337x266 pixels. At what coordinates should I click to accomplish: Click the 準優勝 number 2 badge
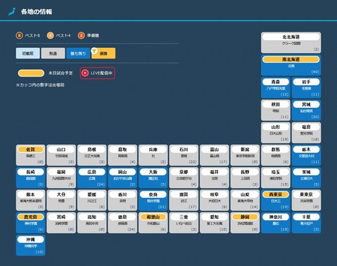[81, 36]
